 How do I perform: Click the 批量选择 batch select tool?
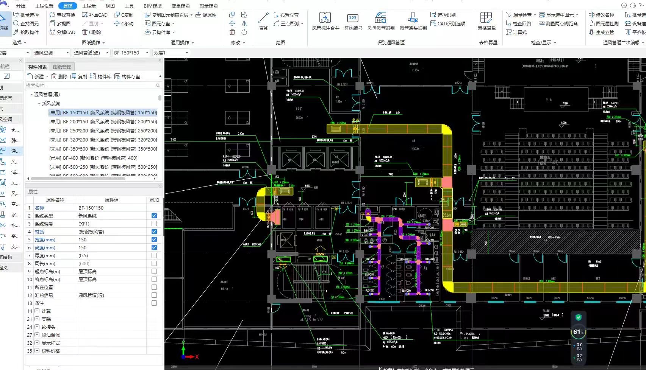coord(26,15)
